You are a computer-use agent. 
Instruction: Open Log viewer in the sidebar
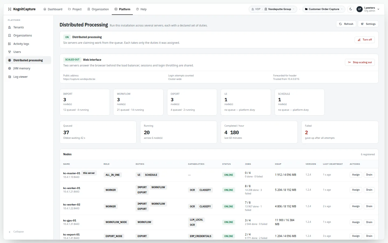(x=28, y=77)
